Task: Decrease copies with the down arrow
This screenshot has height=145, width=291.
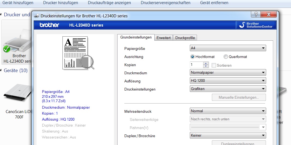Action: [x=206, y=66]
